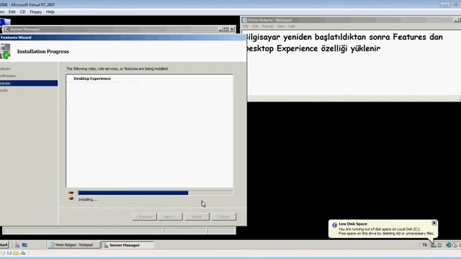Click the installation progress bar

click(156, 193)
